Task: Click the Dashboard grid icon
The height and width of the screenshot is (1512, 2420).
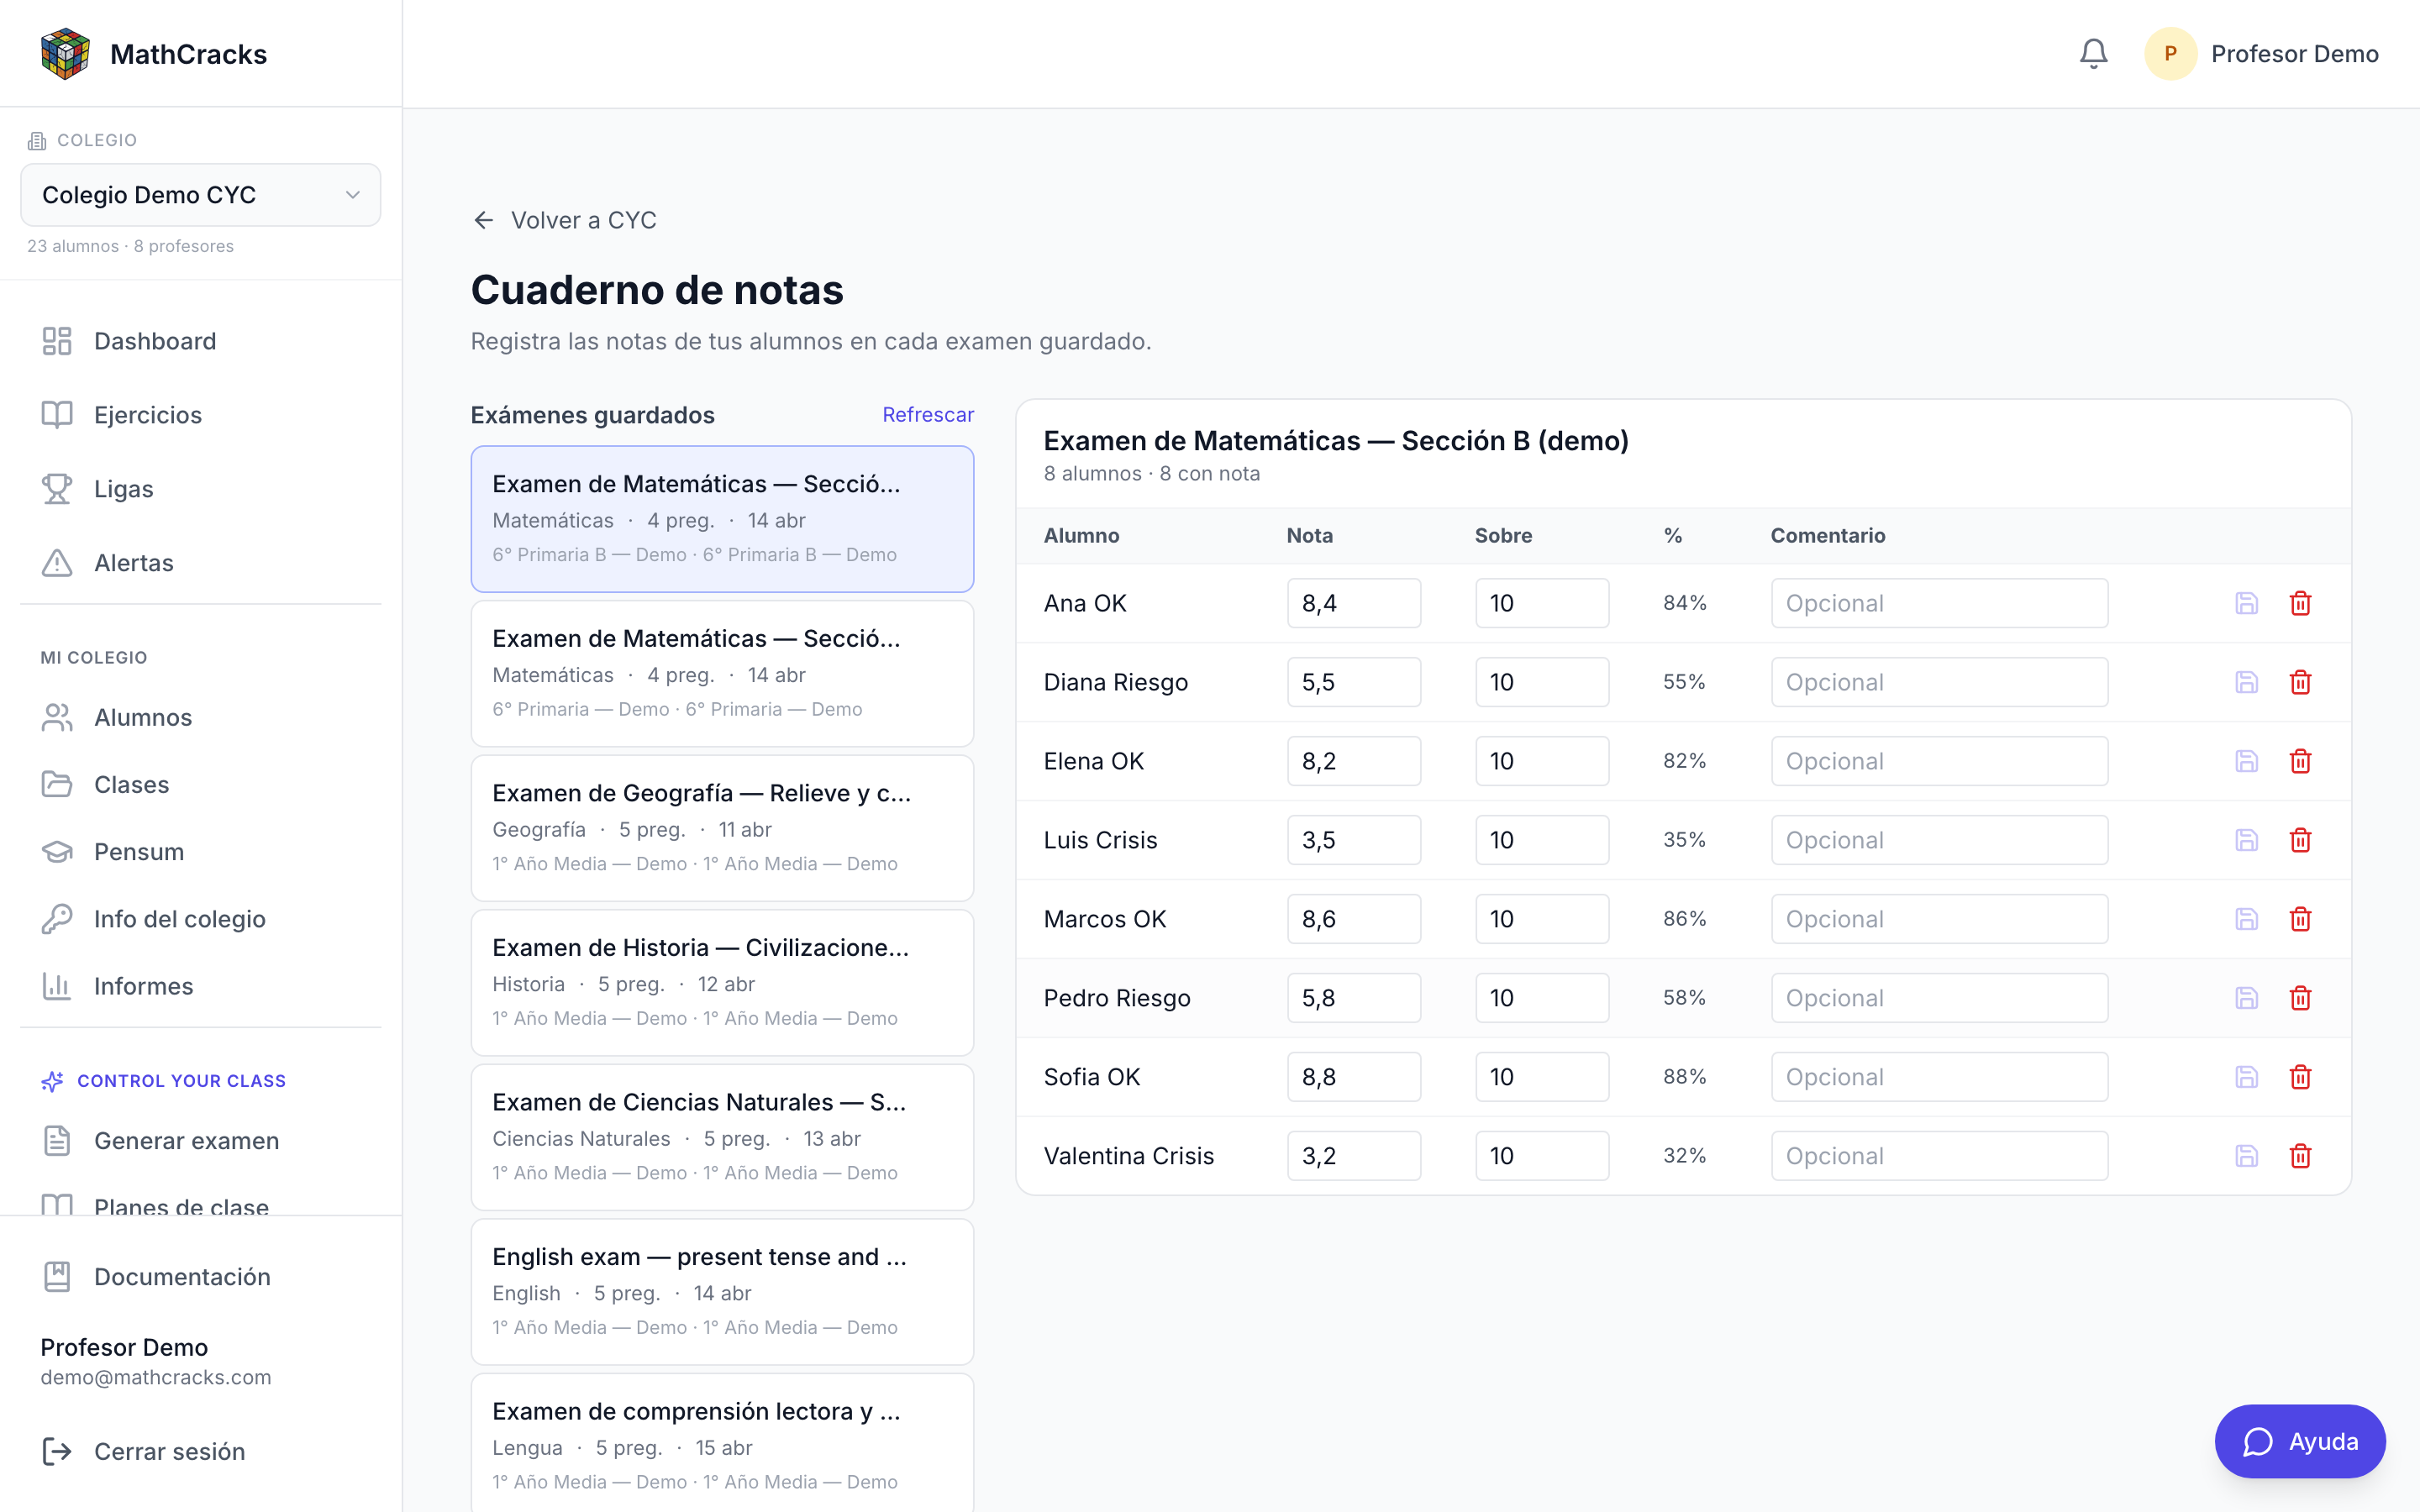Action: tap(57, 341)
